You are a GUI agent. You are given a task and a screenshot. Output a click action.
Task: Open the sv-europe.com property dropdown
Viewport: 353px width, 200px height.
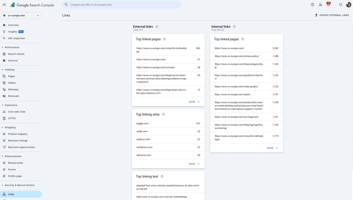point(21,16)
